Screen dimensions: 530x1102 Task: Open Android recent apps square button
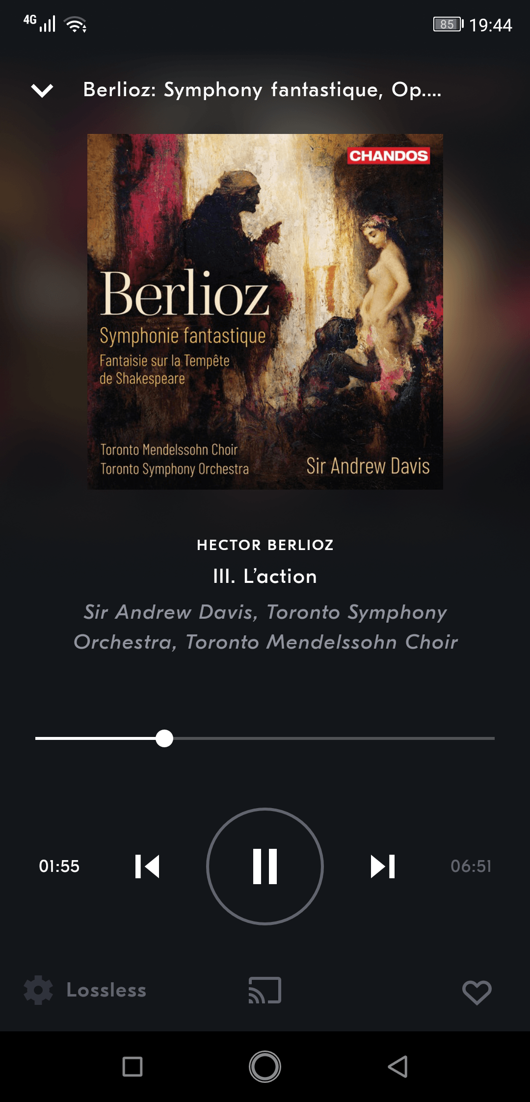pyautogui.click(x=132, y=1067)
